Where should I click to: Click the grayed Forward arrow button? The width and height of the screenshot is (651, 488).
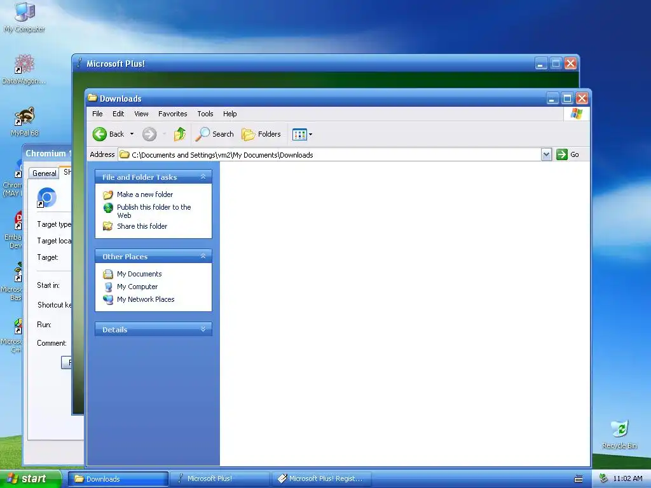149,134
